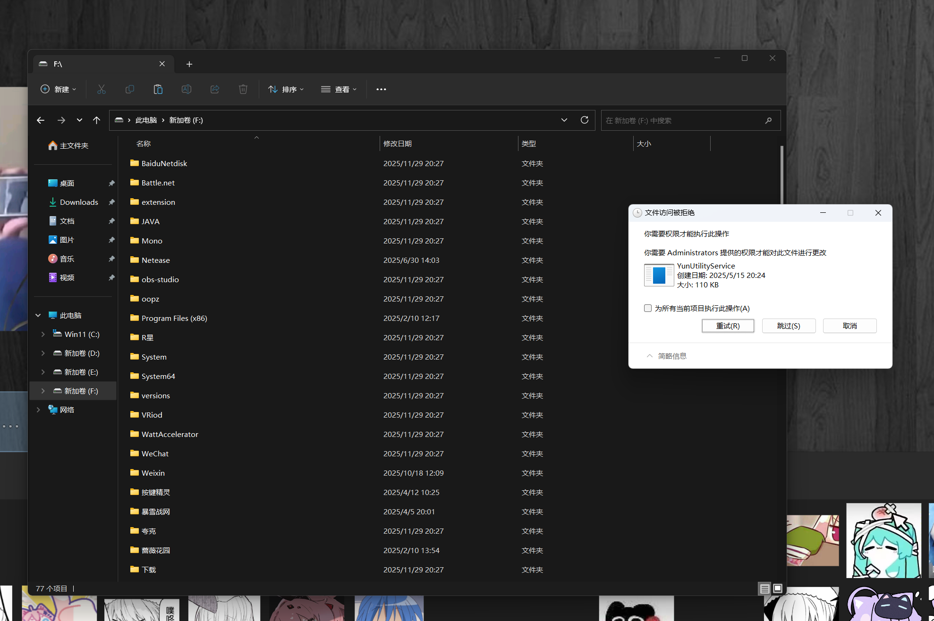Click the Copy icon in toolbar
Image resolution: width=934 pixels, height=621 pixels.
coord(130,89)
